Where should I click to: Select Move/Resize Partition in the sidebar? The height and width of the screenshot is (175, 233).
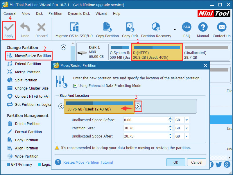pos(29,56)
